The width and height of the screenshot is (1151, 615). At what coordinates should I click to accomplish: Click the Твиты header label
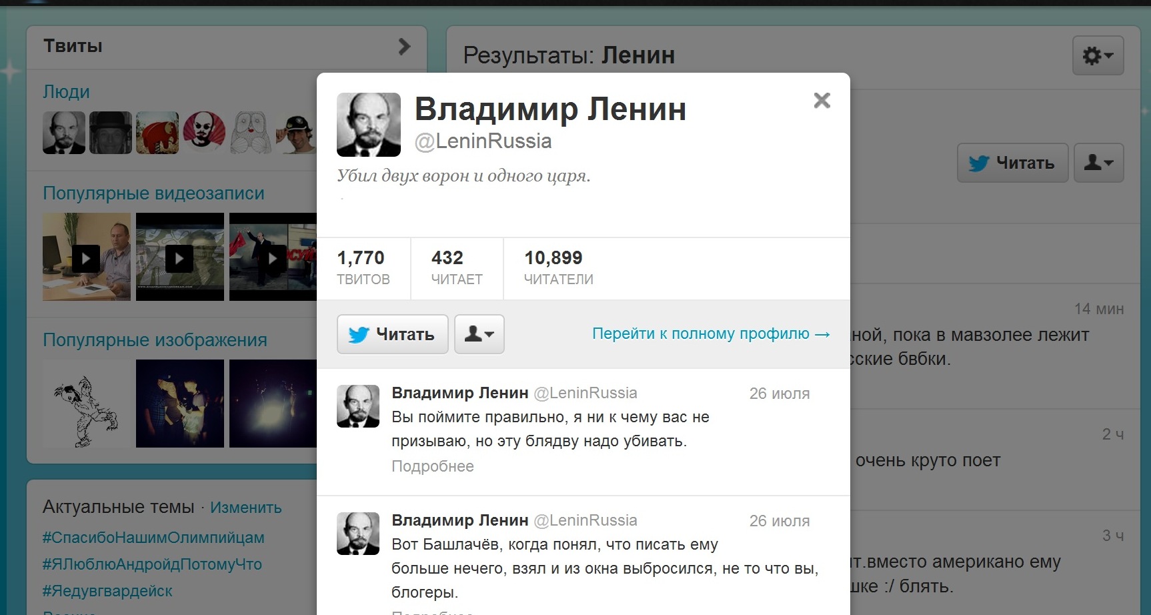(73, 46)
